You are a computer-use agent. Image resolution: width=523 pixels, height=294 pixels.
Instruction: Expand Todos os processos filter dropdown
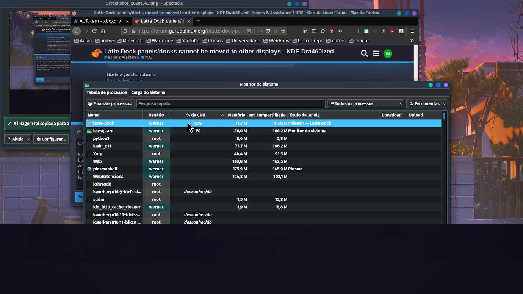click(366, 103)
